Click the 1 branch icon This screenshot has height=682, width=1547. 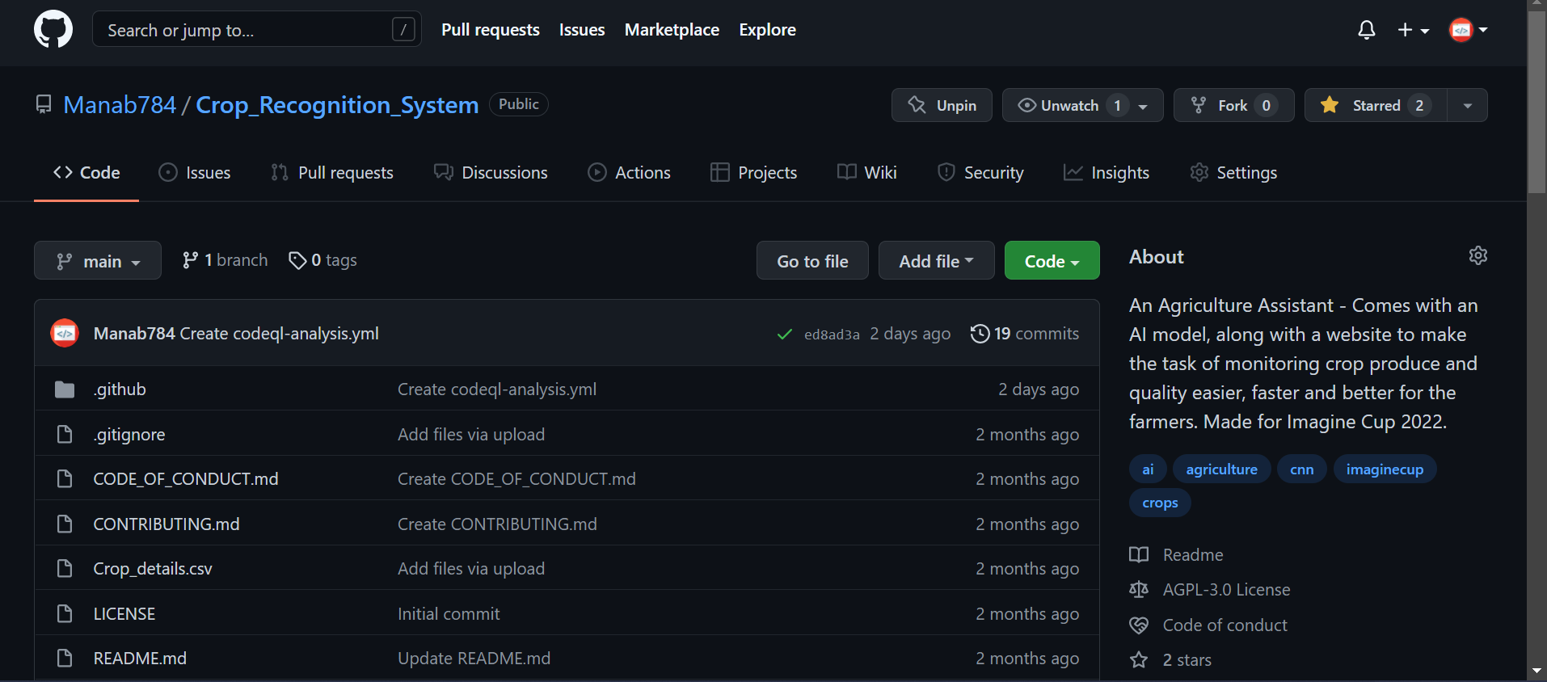pyautogui.click(x=191, y=260)
